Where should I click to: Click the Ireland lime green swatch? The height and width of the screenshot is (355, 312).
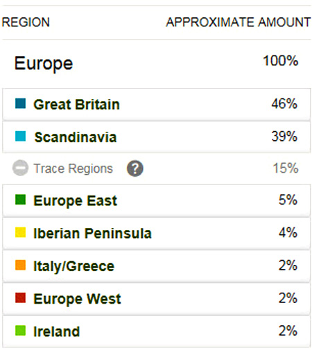20,331
